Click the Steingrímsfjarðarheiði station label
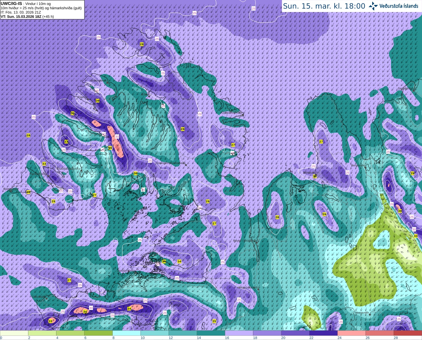This screenshot has height=340, width=422. (170, 163)
